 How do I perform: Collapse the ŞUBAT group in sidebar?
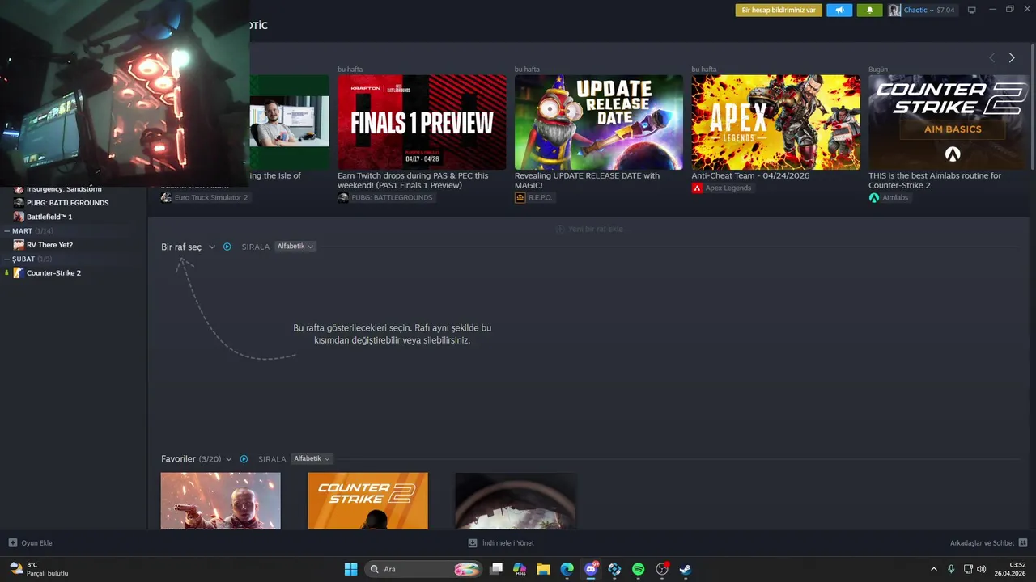pyautogui.click(x=7, y=259)
